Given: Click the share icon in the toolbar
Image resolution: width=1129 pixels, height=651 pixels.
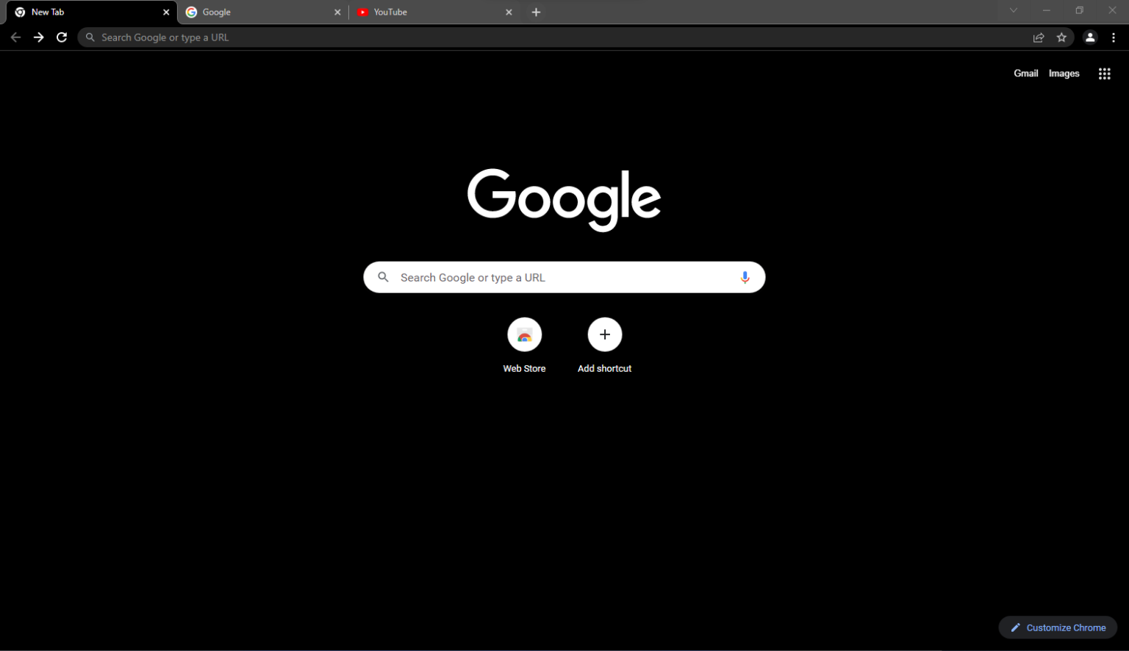Looking at the screenshot, I should click(x=1039, y=37).
